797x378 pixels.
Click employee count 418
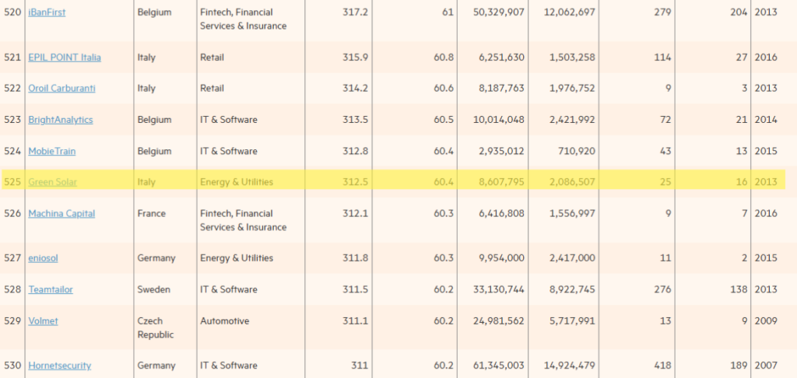pyautogui.click(x=663, y=366)
